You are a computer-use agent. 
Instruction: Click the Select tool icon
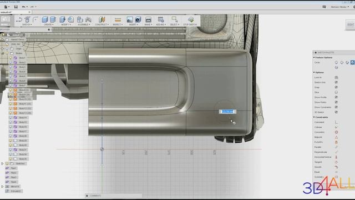[174, 19]
